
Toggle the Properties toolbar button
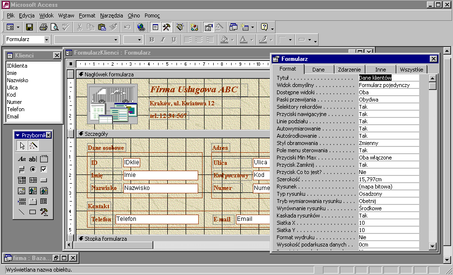tap(208, 27)
